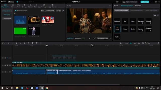This screenshot has width=161, height=90.
Task: Open the Эффекты effects tab
Action: (31, 6)
